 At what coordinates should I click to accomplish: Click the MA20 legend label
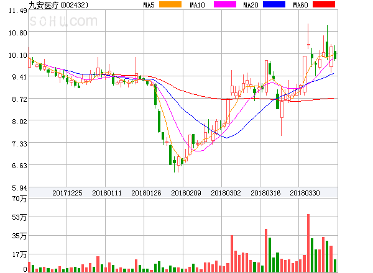pos(251,5)
